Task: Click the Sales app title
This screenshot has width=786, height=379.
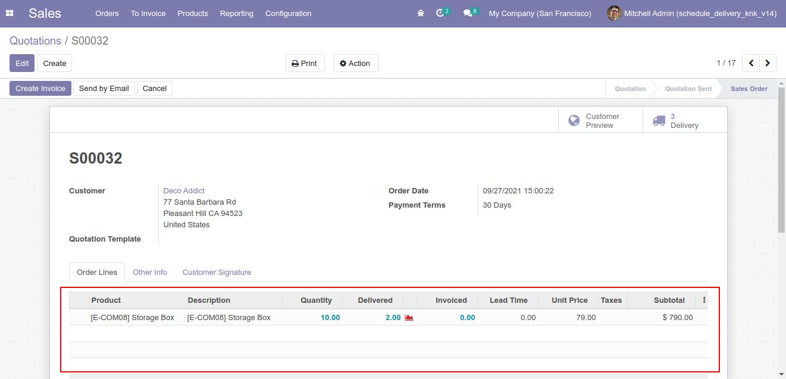Action: click(45, 13)
